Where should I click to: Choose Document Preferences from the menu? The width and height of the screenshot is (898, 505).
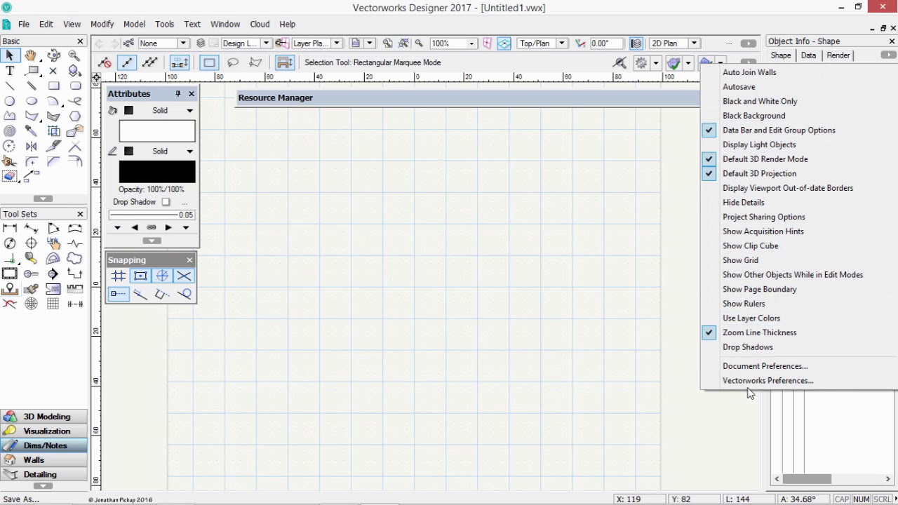(x=765, y=366)
